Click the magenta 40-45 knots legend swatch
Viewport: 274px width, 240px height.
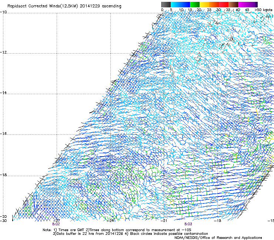point(243,4)
